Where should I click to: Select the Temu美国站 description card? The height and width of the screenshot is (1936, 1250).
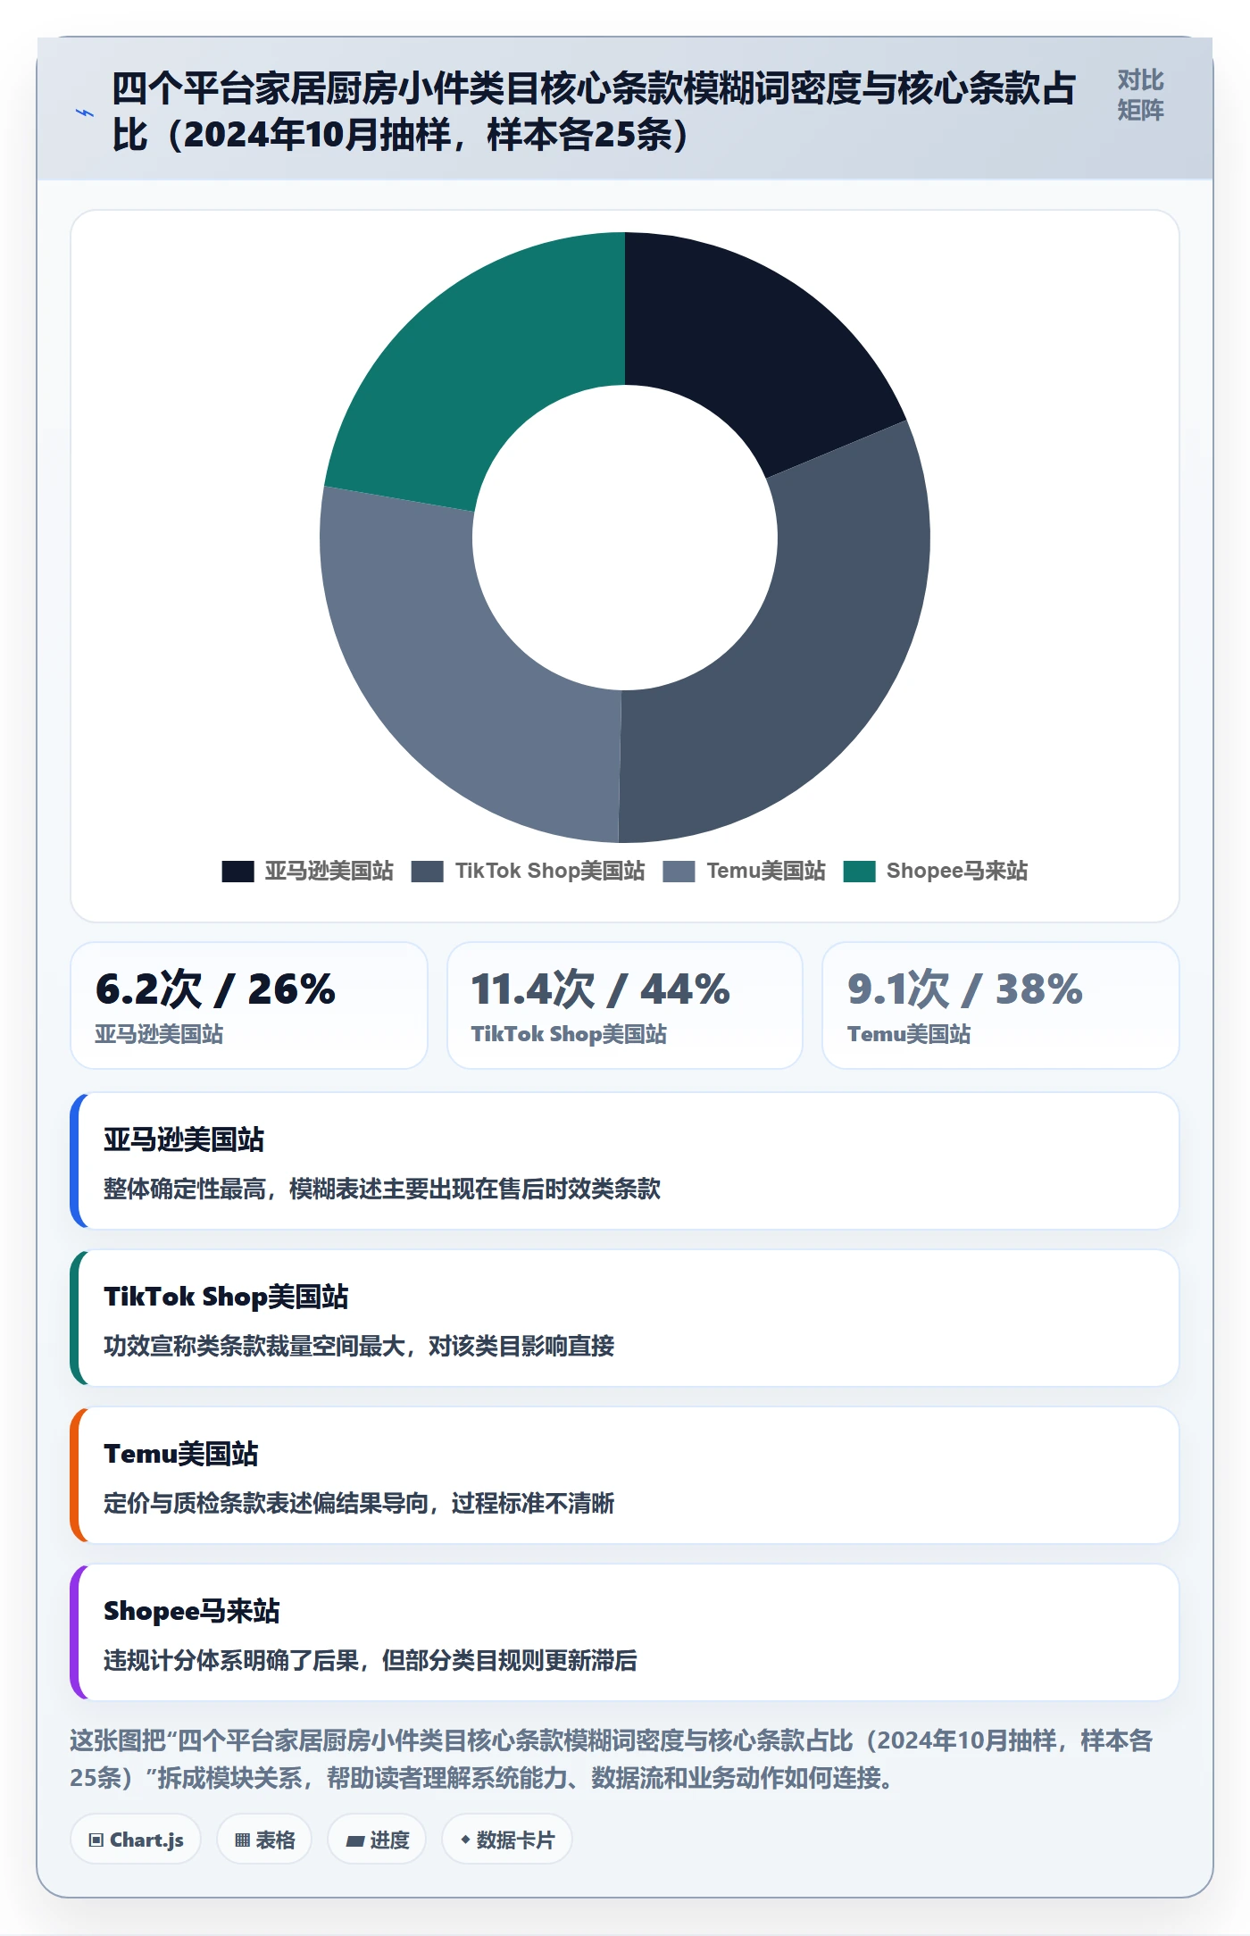point(625,1475)
